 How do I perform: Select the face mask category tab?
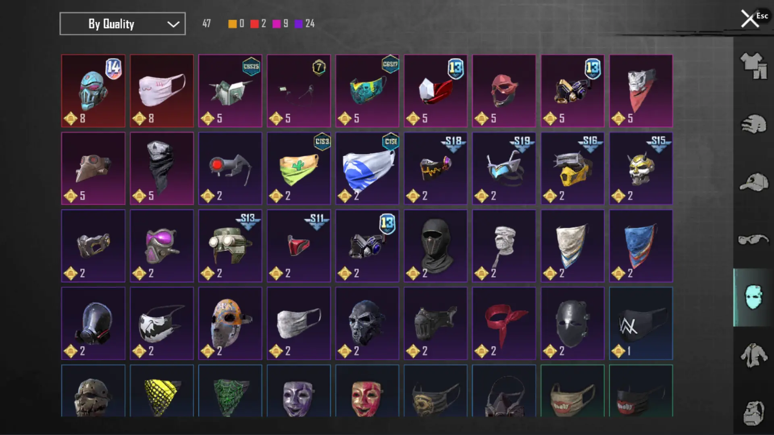753,297
